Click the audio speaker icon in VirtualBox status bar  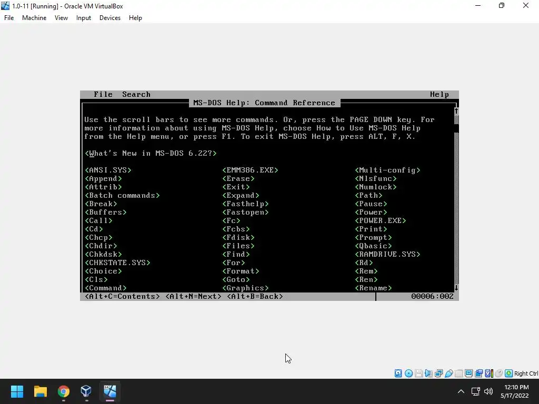coord(428,373)
